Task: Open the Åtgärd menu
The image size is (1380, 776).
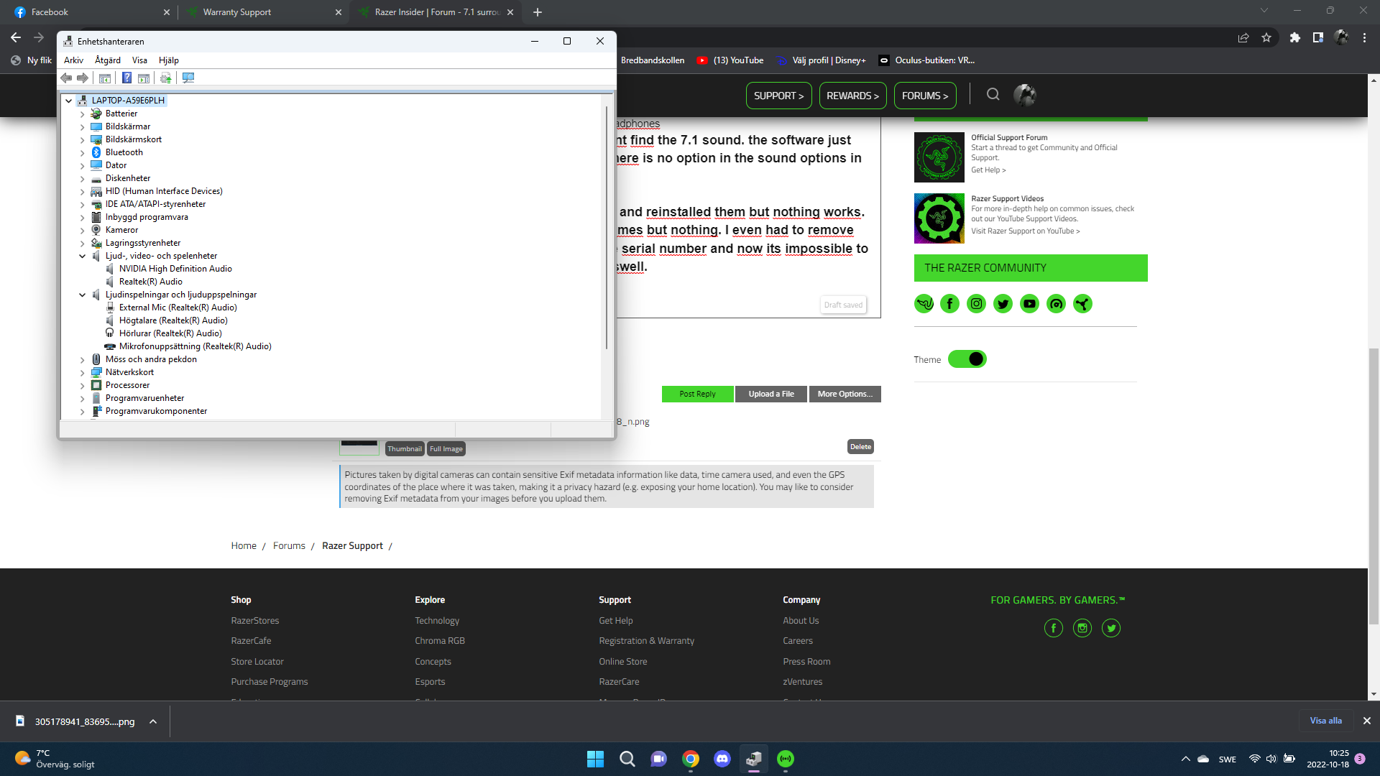Action: click(108, 60)
